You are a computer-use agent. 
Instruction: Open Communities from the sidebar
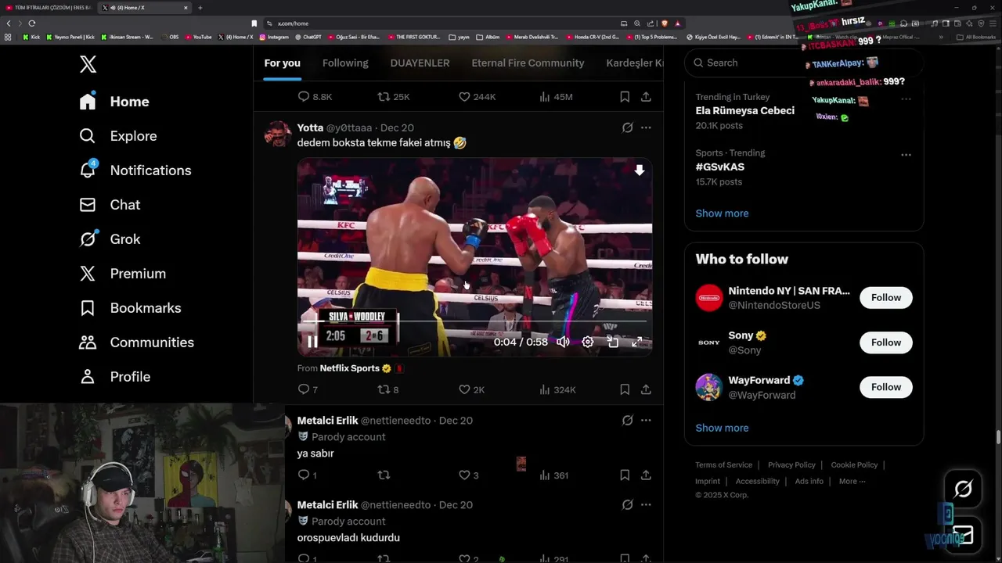[136, 342]
